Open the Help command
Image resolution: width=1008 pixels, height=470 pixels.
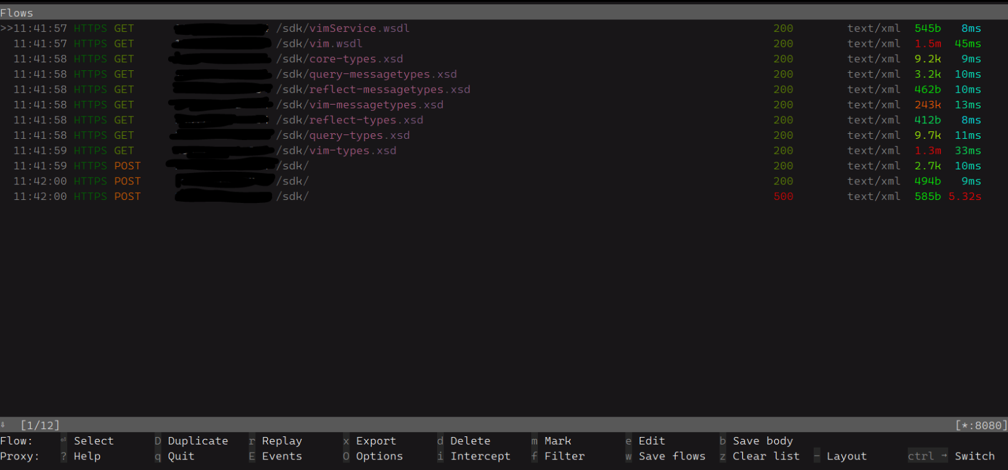point(87,456)
